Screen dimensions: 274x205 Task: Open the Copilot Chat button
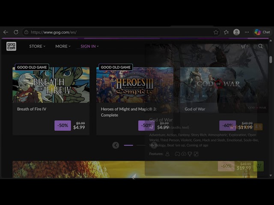262,32
